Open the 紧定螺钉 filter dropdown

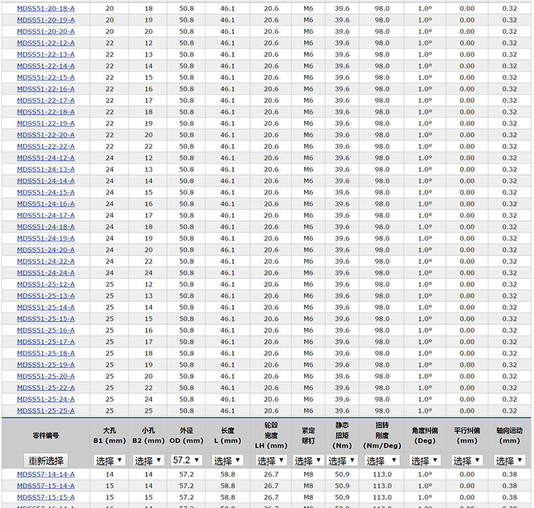308,461
